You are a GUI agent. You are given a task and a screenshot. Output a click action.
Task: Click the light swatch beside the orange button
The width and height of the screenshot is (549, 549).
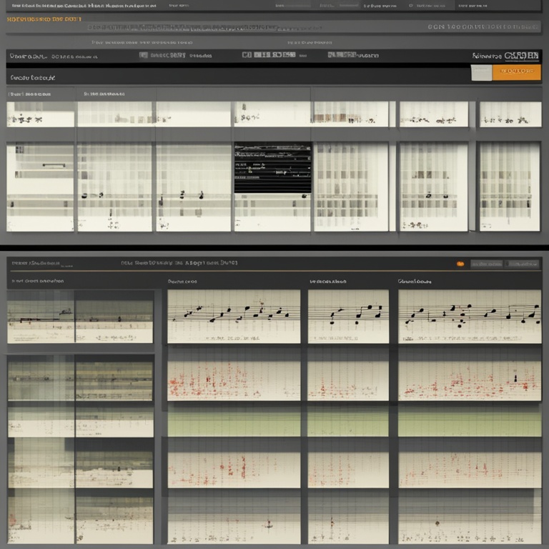point(482,72)
